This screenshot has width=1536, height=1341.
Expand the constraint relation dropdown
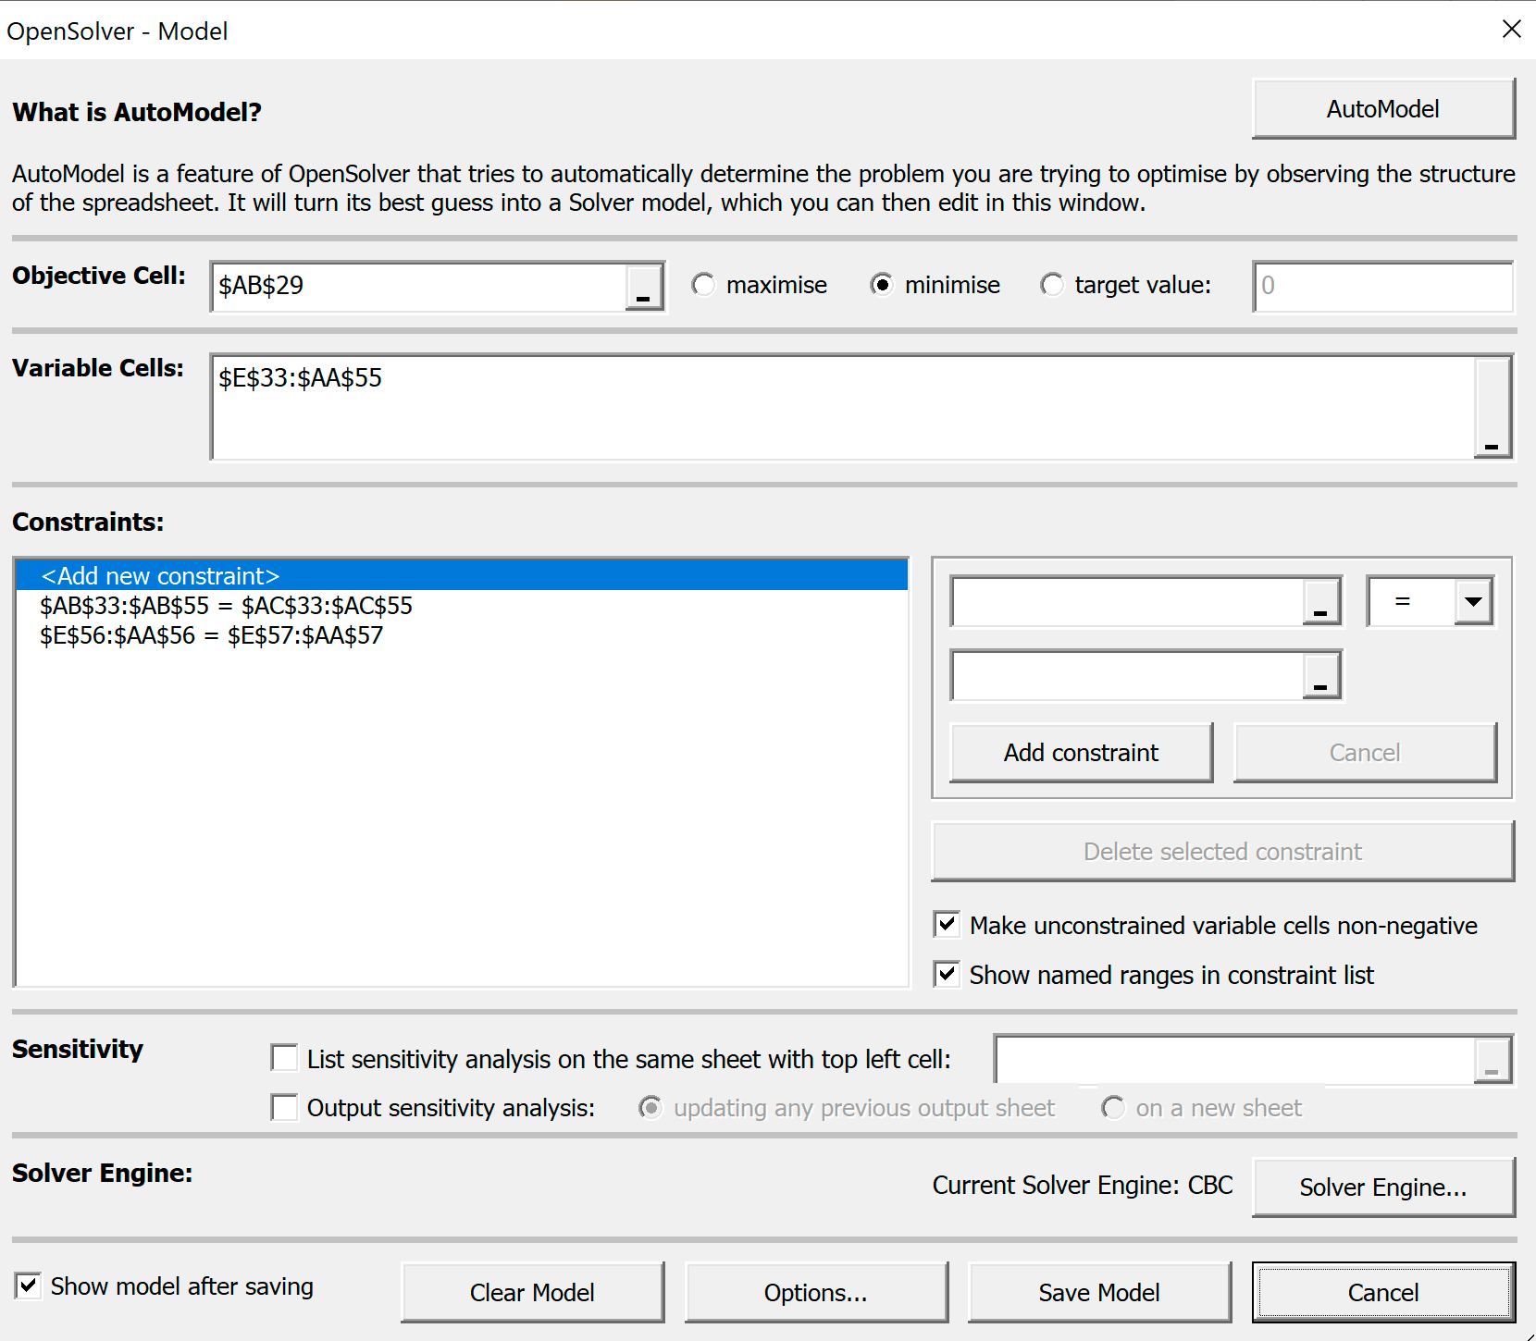tap(1474, 602)
